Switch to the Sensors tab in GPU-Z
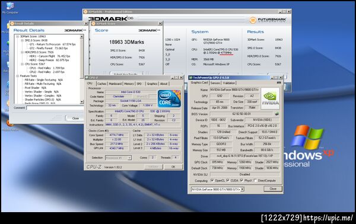The image size is (356, 224). point(215,83)
